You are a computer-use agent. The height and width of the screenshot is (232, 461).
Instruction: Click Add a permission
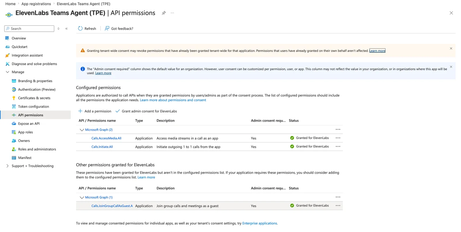click(95, 111)
